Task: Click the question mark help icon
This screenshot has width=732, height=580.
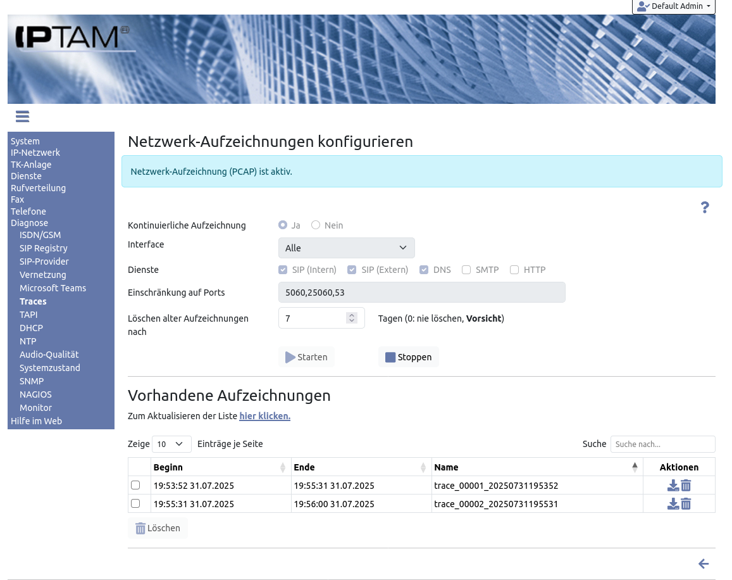Action: (x=705, y=208)
